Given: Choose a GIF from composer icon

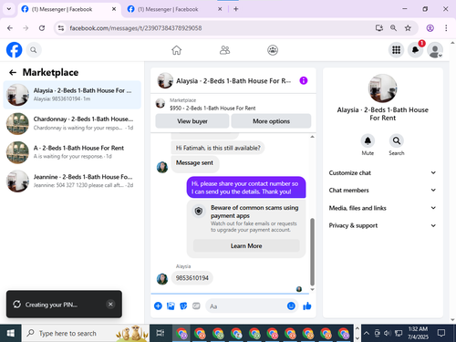Looking at the screenshot, I should (196, 306).
